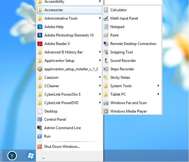This screenshot has height=162, width=189.
Task: Open the Calculator icon
Action: 106,10
